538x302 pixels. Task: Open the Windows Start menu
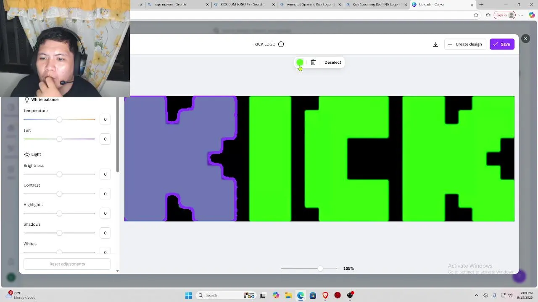[x=188, y=295]
